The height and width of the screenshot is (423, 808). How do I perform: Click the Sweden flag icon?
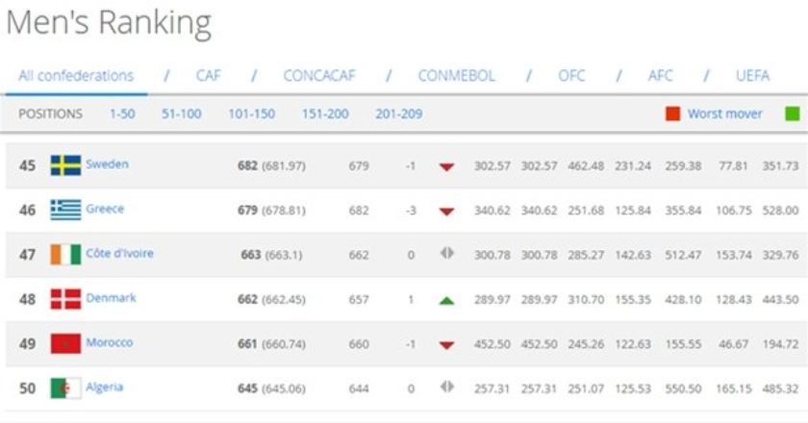coord(65,165)
